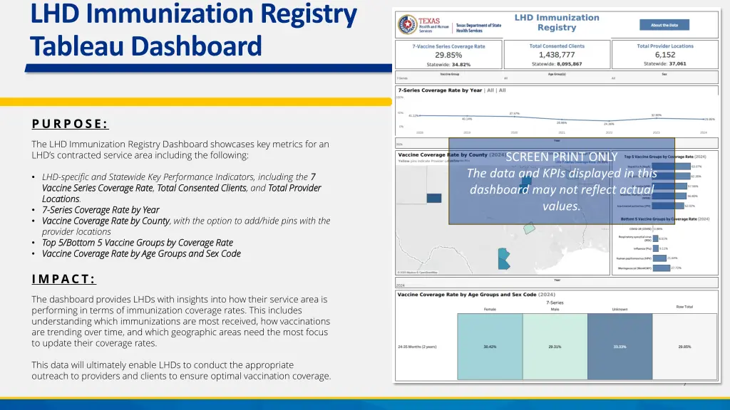Select the light green county on the map
The width and height of the screenshot is (730, 410).
530,228
